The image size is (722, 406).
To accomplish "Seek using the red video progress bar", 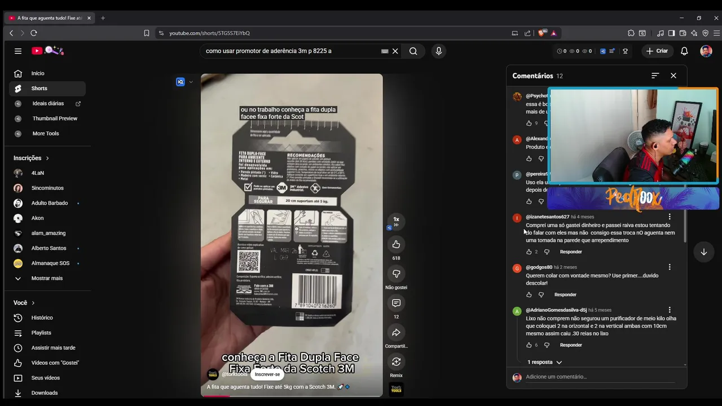I will [292, 396].
